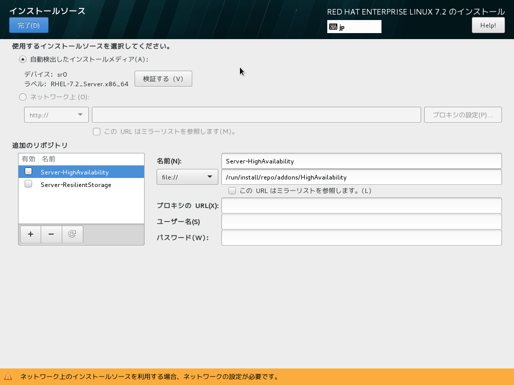
Task: Enable the Server-HighAvailability repository checkbox
Action: pyautogui.click(x=29, y=171)
